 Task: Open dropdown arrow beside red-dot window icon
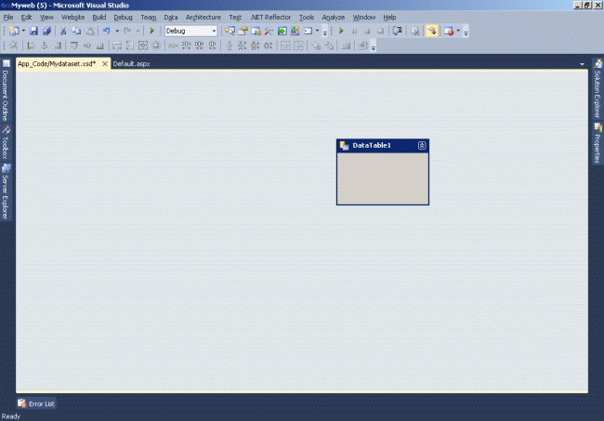[x=458, y=31]
